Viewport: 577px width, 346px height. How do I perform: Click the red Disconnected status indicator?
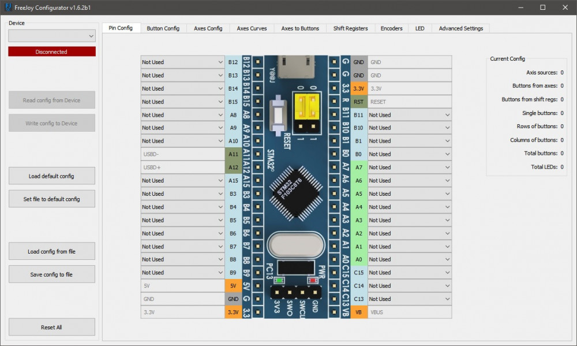pos(52,51)
